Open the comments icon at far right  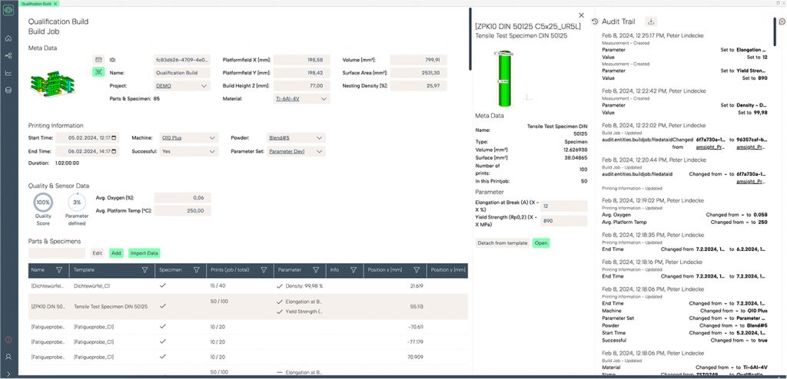click(x=782, y=21)
